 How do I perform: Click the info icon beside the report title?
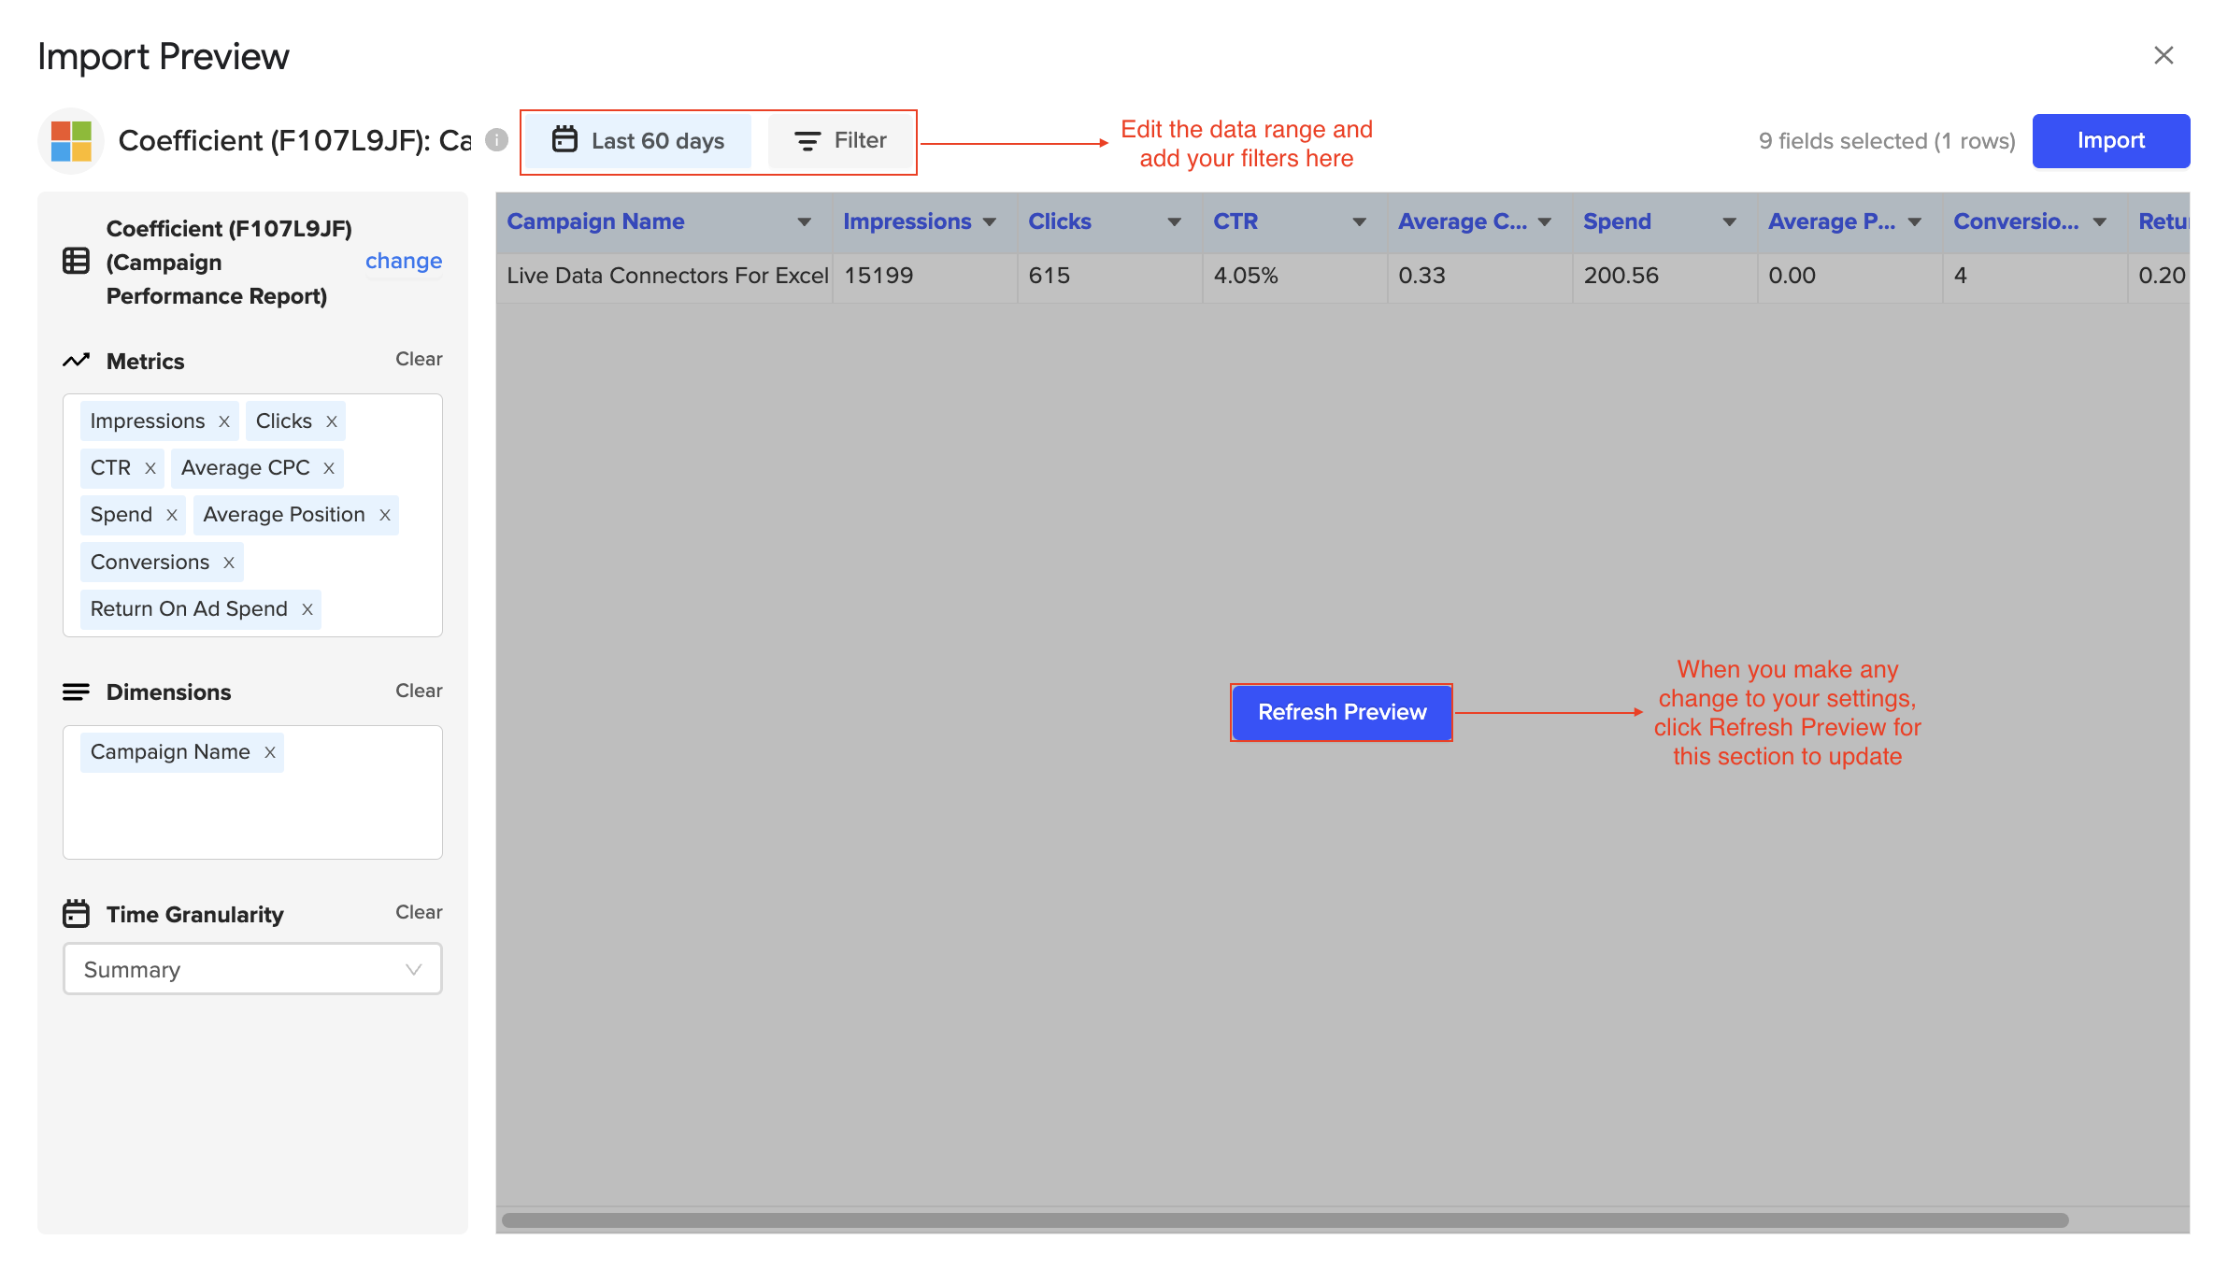click(x=497, y=140)
